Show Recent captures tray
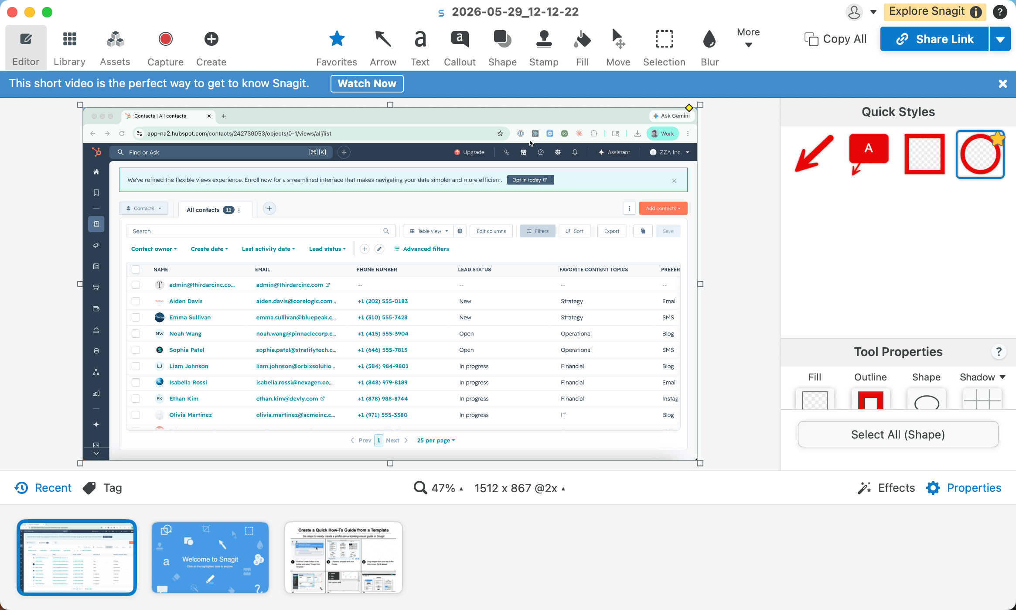The width and height of the screenshot is (1016, 610). (x=43, y=488)
